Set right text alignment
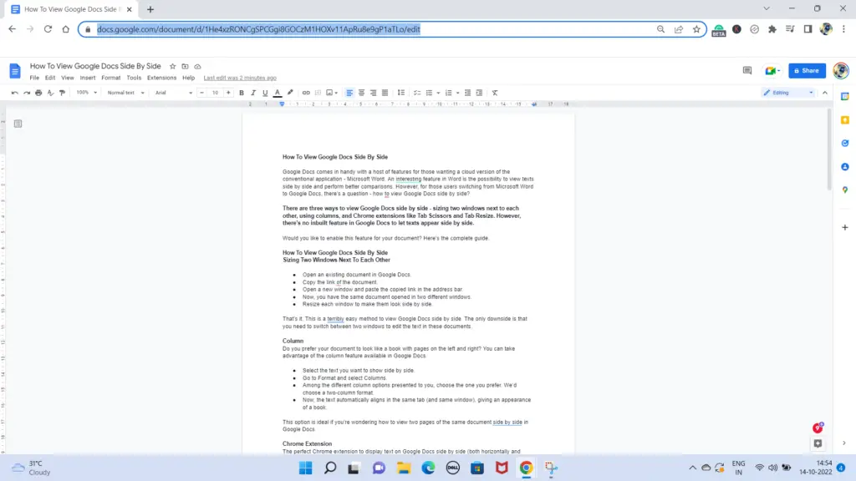 tap(374, 93)
